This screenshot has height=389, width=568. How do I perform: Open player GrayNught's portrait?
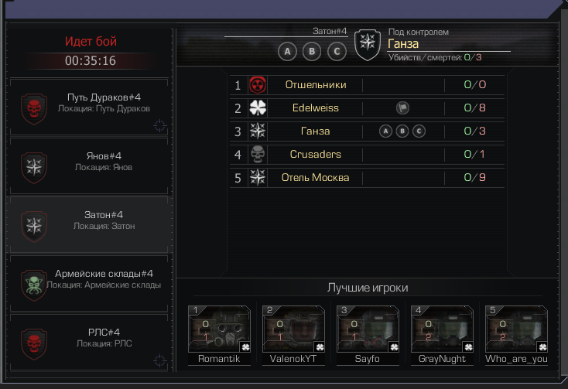[x=442, y=329]
